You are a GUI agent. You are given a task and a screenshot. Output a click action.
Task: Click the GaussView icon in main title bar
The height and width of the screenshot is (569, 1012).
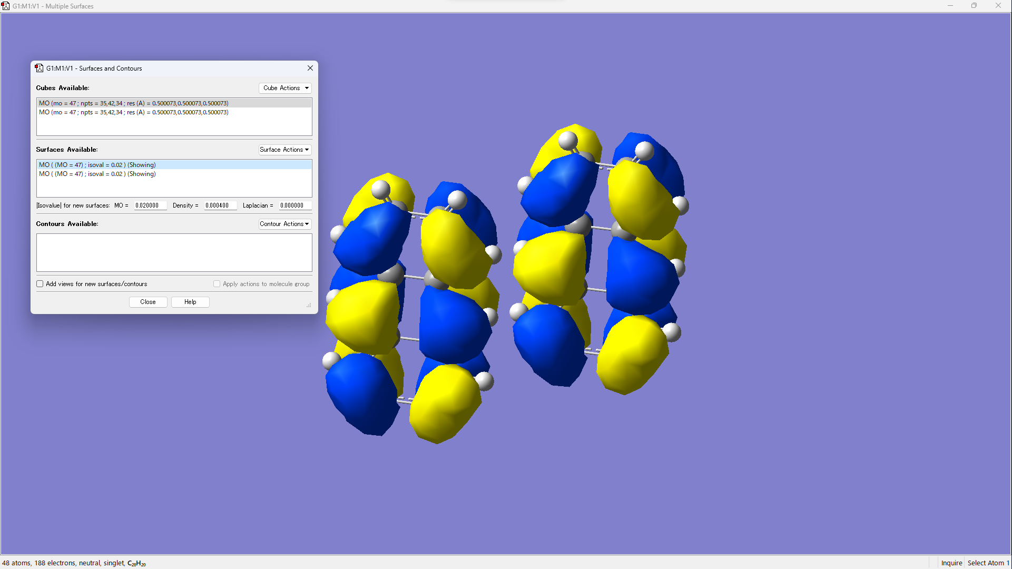point(6,6)
